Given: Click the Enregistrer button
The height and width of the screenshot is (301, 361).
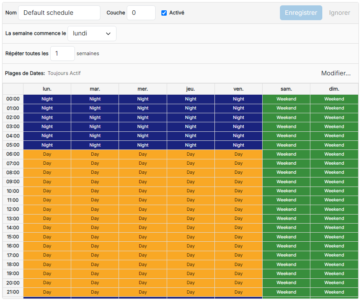Looking at the screenshot, I should click(301, 13).
